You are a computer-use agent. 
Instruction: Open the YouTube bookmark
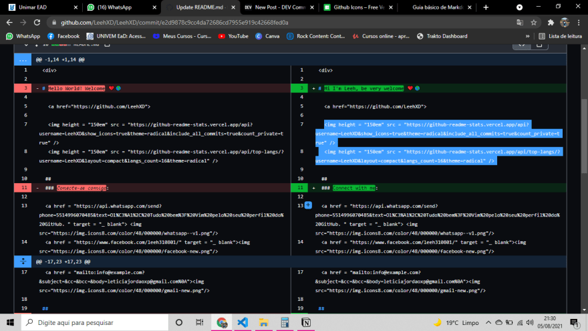233,36
